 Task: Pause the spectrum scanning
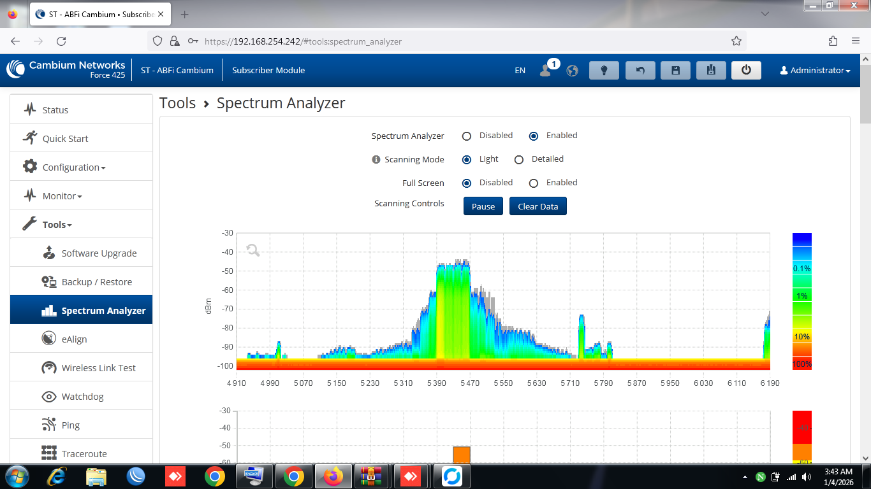[483, 206]
